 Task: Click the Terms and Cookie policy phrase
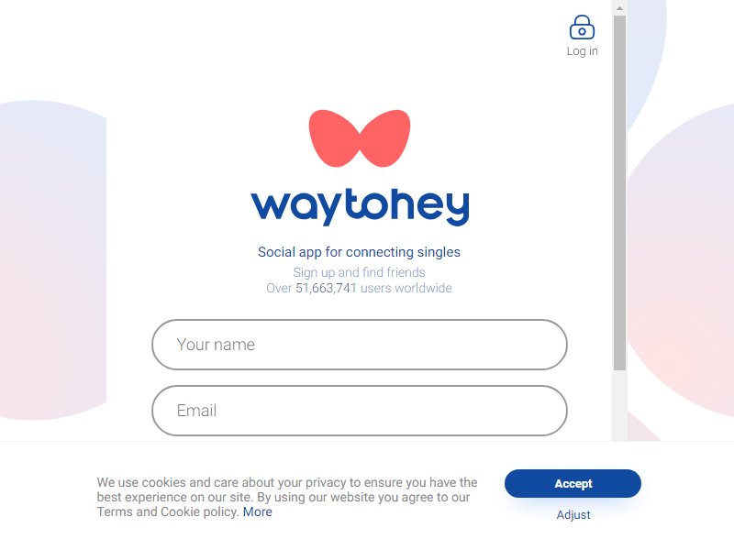pos(168,512)
